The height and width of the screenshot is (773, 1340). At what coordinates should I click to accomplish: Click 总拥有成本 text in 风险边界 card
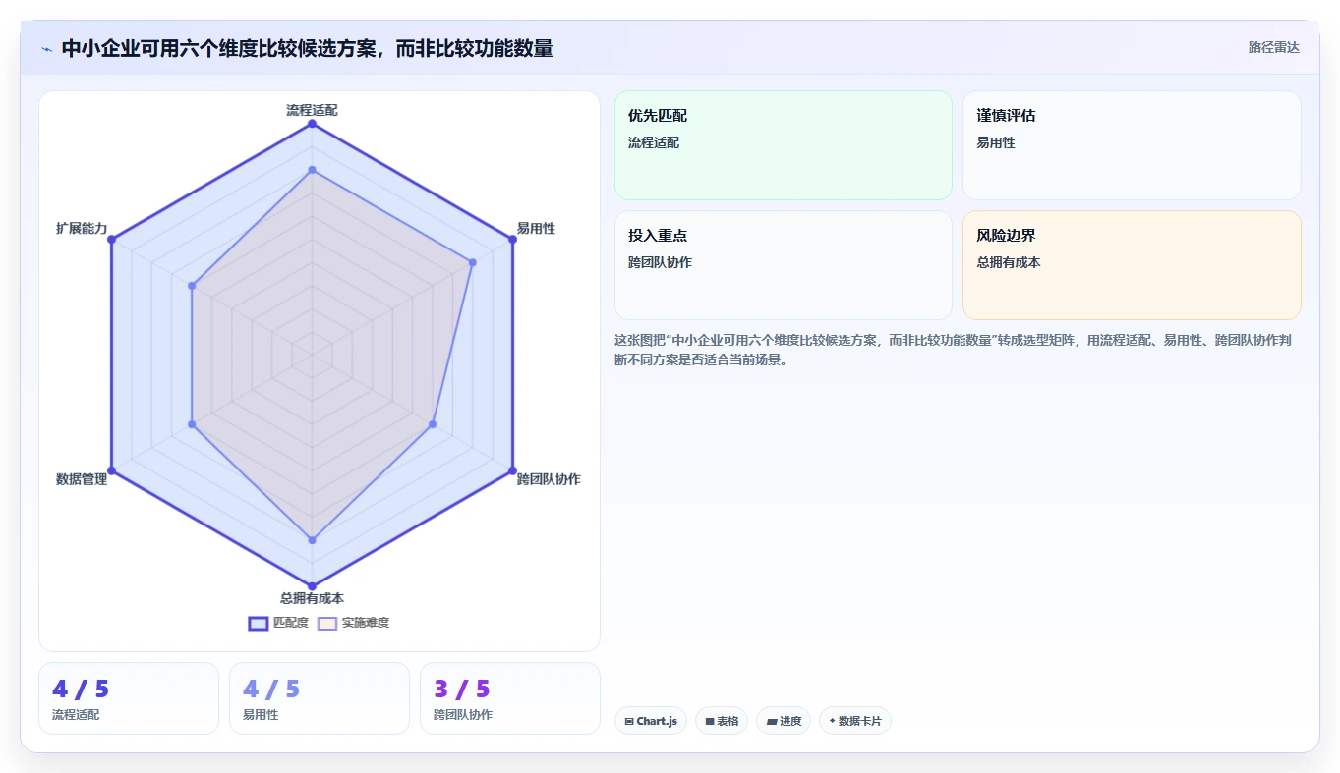point(1008,262)
